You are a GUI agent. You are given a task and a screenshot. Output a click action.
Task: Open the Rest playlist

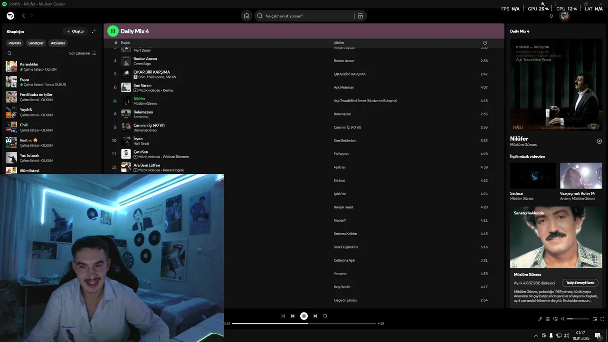(x=52, y=142)
